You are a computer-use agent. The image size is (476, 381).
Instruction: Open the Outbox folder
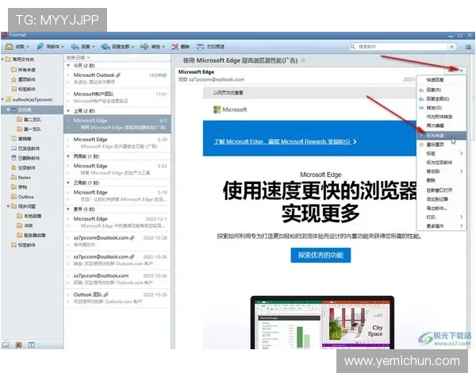click(x=22, y=197)
